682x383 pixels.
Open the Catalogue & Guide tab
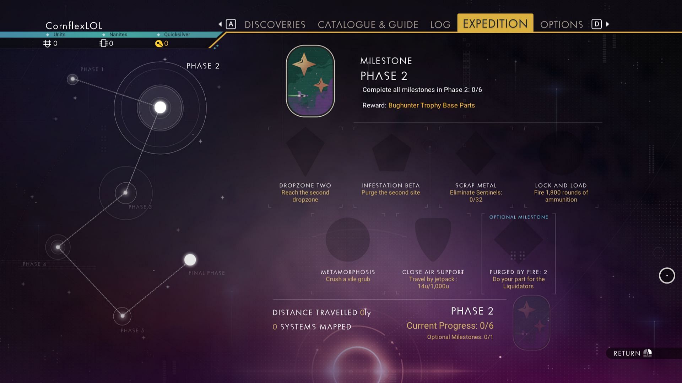[368, 24]
